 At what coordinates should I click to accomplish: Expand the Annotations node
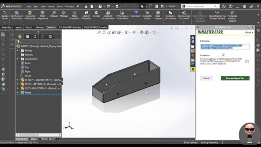tap(18, 59)
